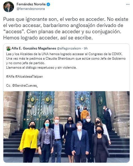Click the line about diálogo respetuoso
133x166 pixels.
[x=41, y=68]
